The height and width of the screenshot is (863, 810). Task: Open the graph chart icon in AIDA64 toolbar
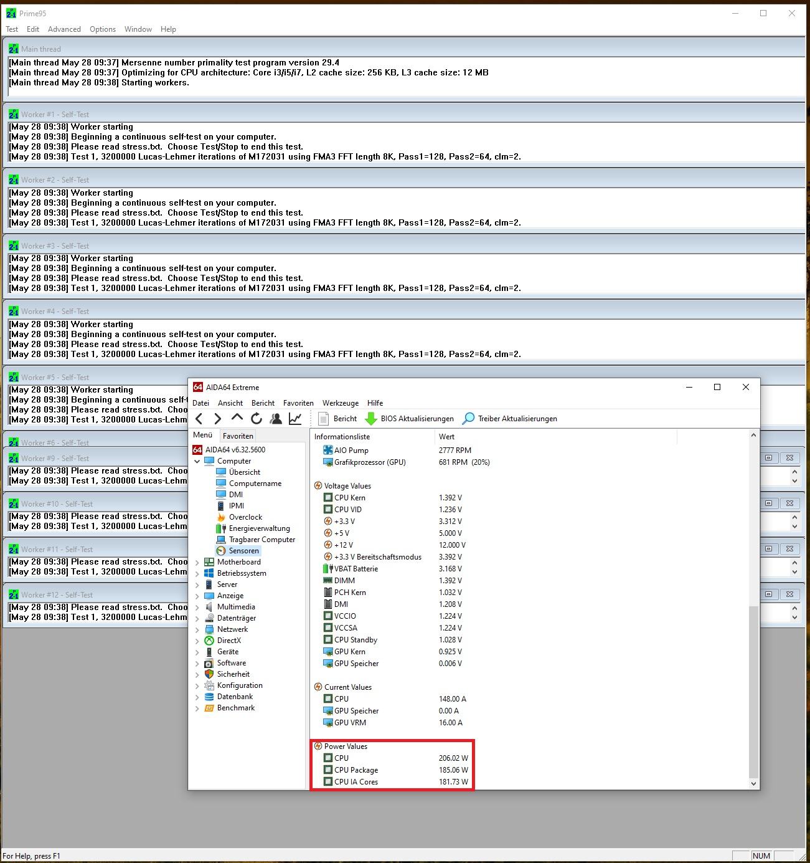(295, 419)
